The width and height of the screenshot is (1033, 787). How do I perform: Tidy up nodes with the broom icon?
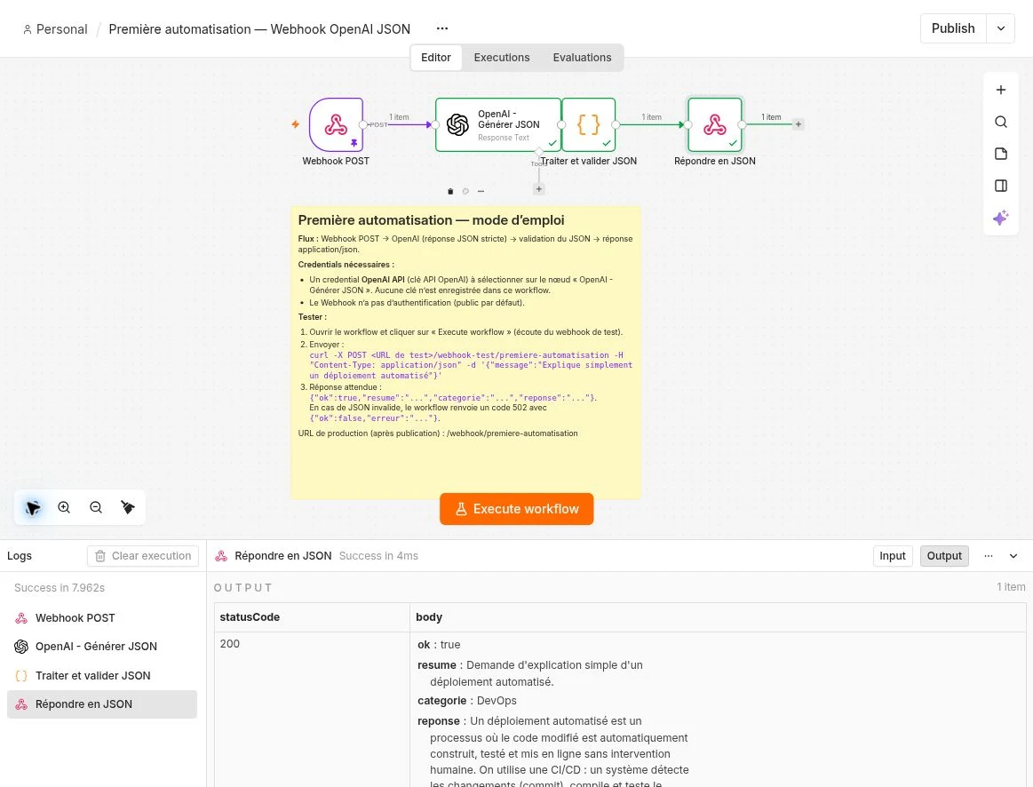coord(128,507)
